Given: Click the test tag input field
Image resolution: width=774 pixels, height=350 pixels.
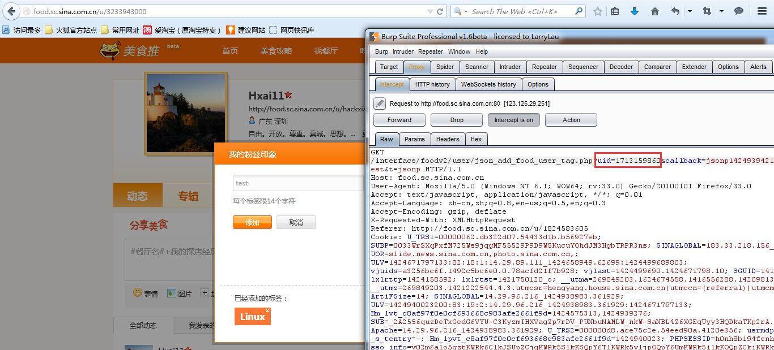Looking at the screenshot, I should (299, 183).
